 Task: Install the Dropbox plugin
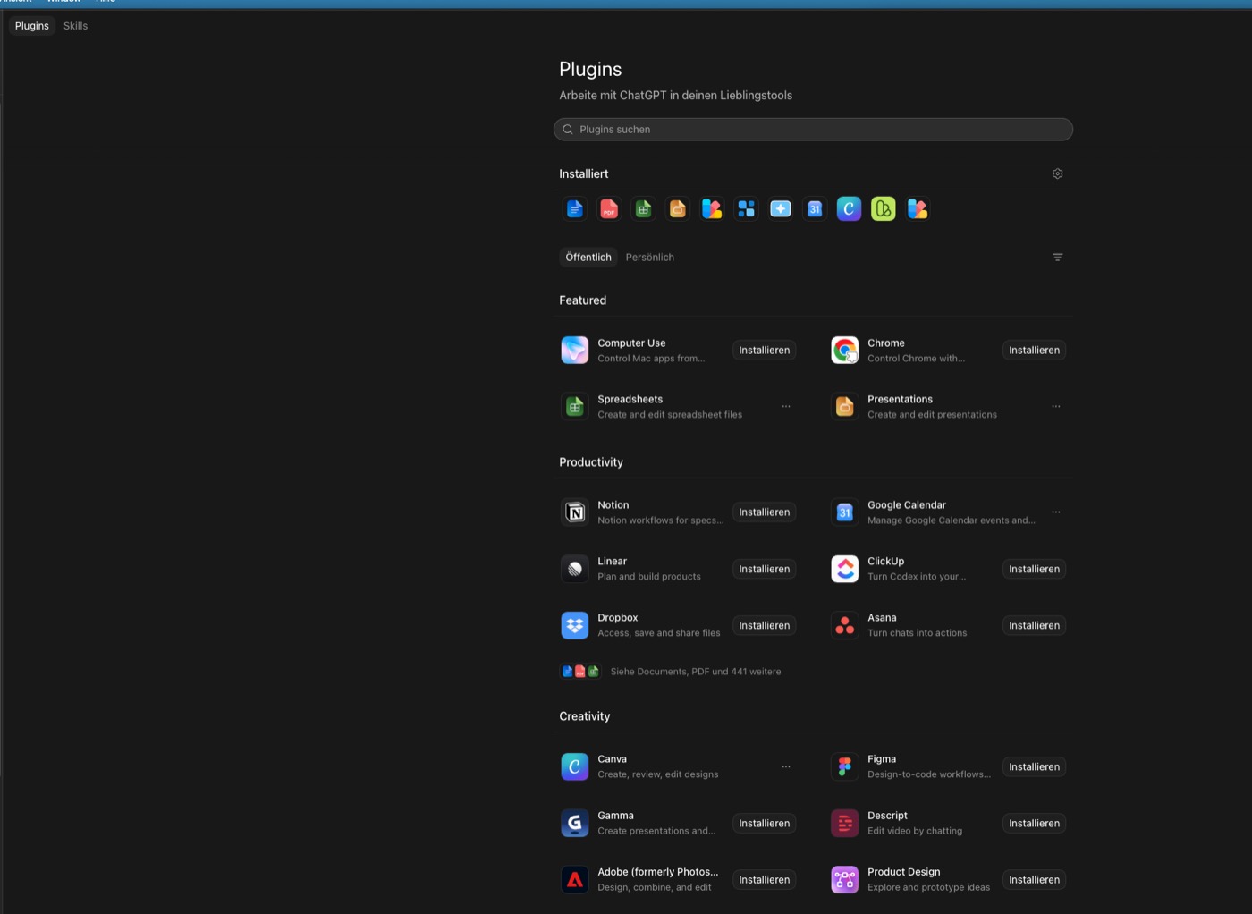pos(765,625)
